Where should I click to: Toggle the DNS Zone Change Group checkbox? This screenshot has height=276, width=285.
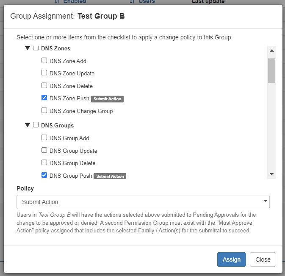[x=44, y=110]
